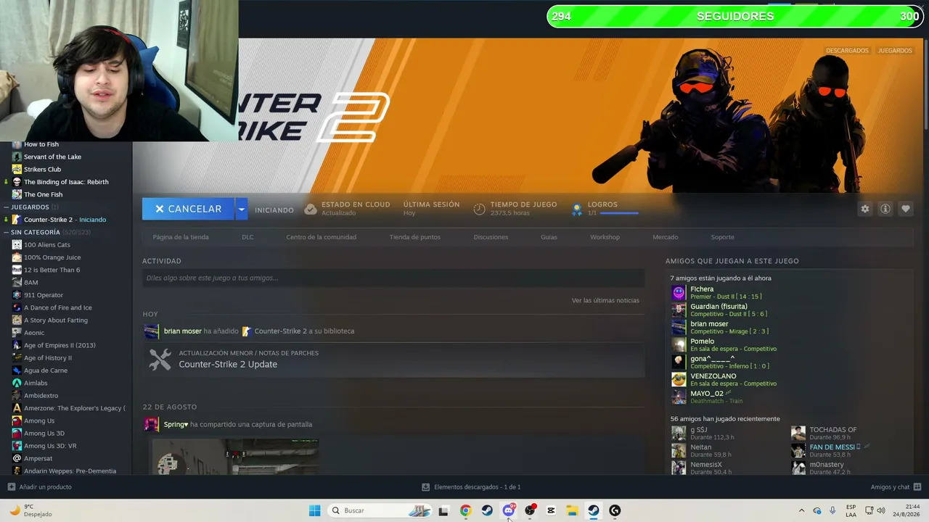Open Pomelo's friend avatar

coord(679,344)
